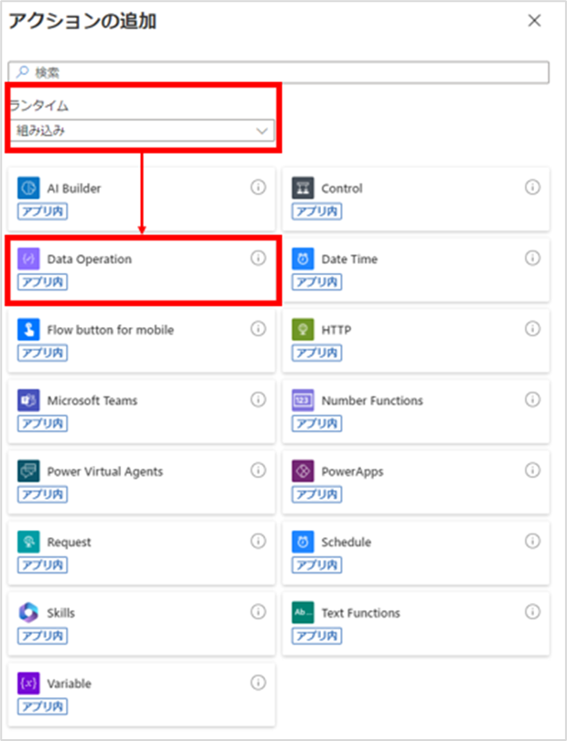
Task: Open the Microsoft Teams connector icon
Action: point(28,400)
